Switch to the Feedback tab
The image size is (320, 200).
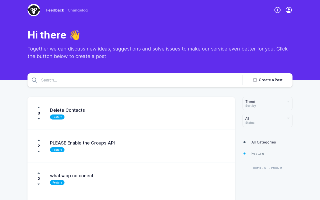(55, 10)
